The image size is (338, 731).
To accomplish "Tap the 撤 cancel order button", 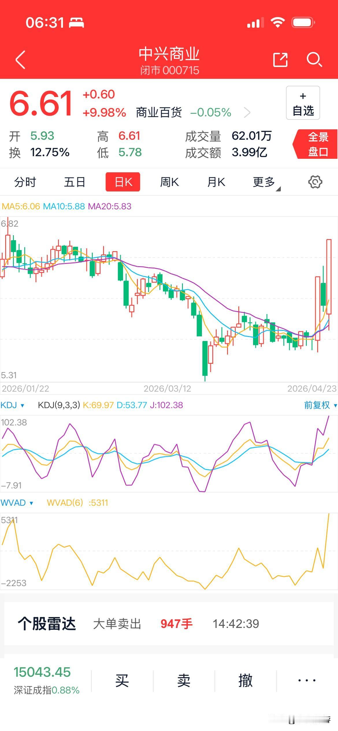I will (246, 681).
